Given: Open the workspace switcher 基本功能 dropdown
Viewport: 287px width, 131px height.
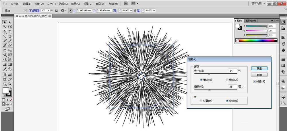Looking at the screenshot, I should pos(258,3).
